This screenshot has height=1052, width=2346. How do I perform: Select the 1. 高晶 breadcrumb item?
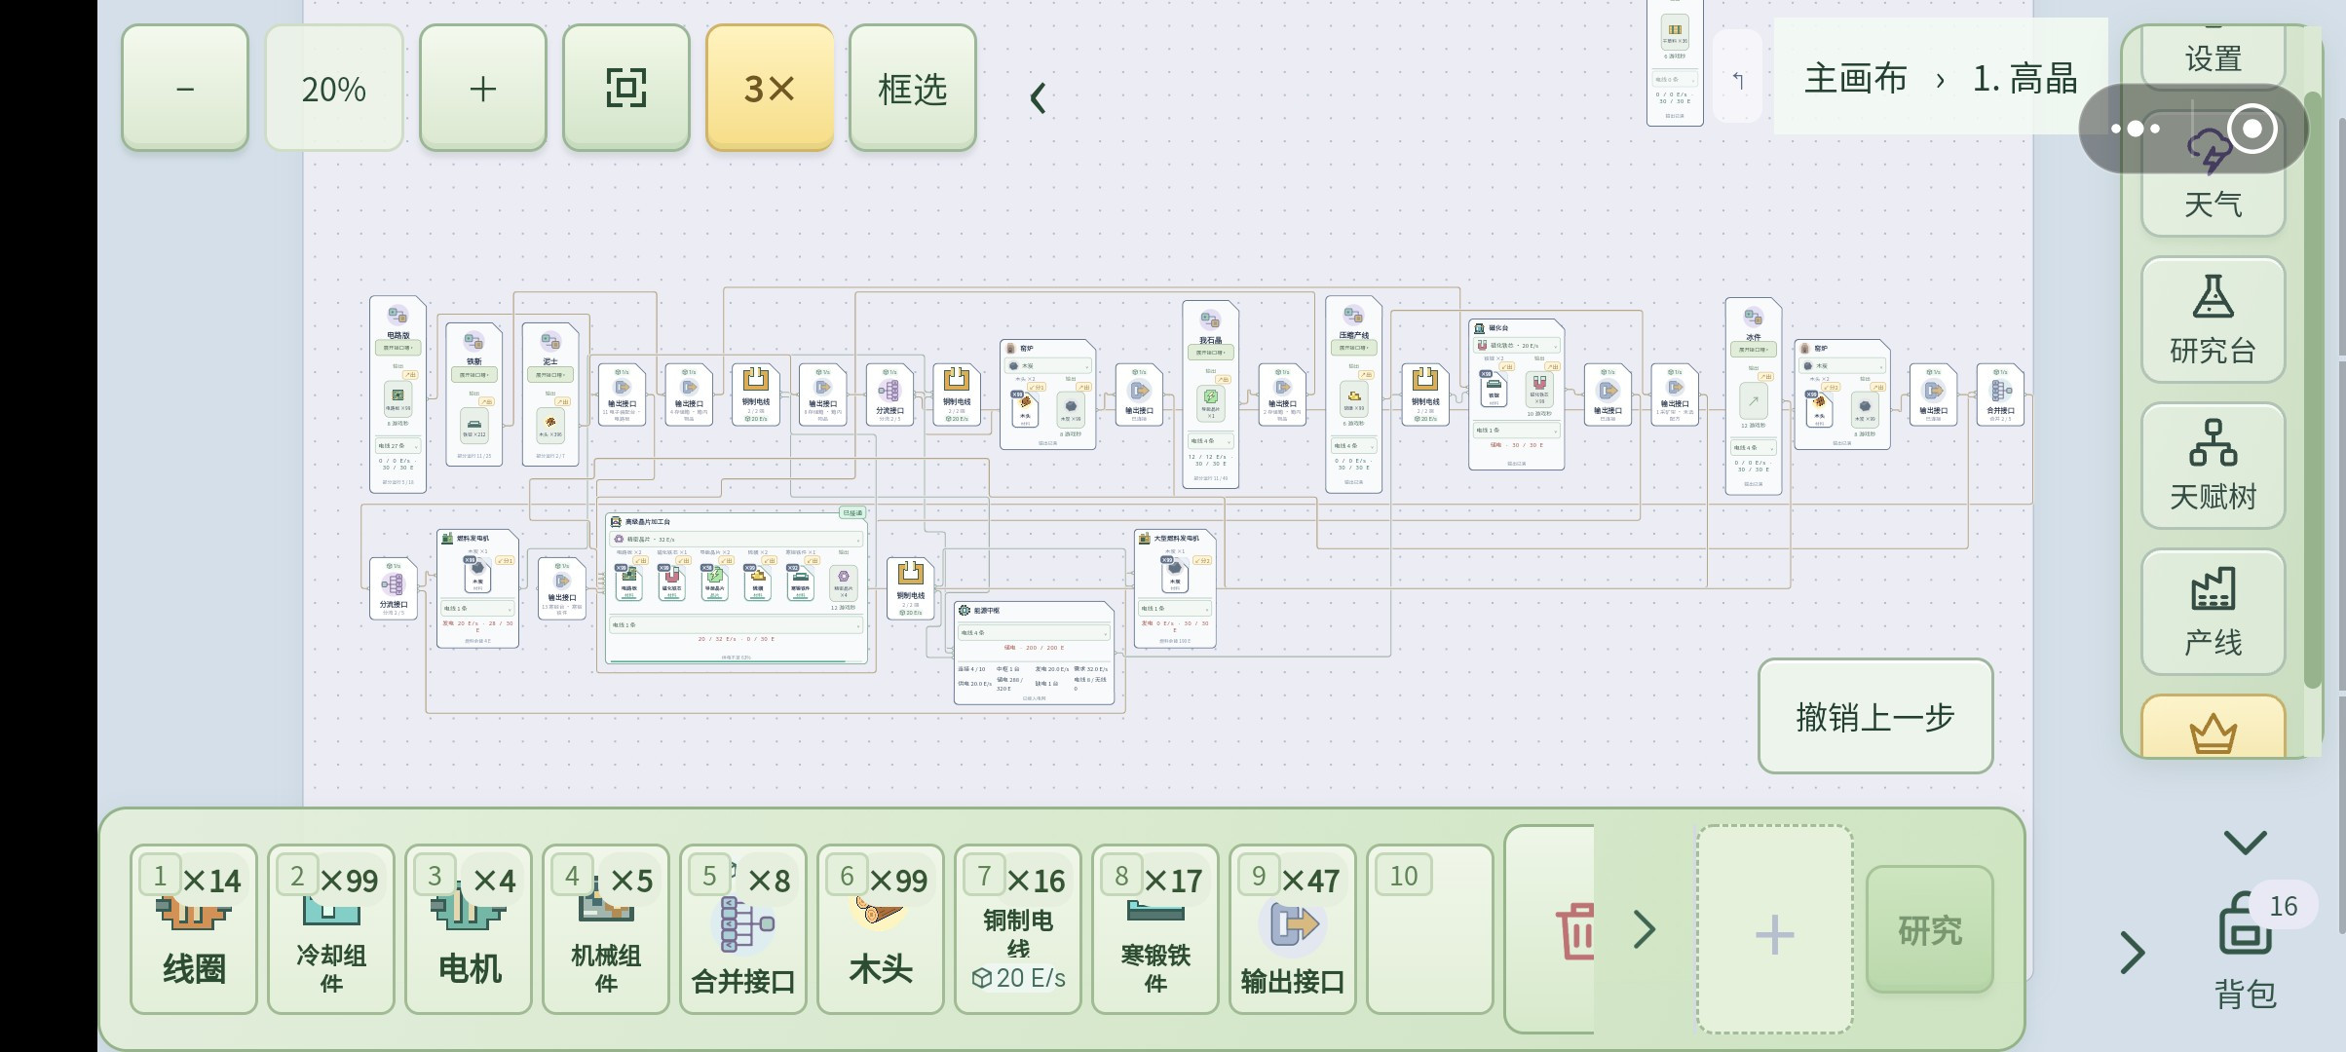coord(2024,79)
